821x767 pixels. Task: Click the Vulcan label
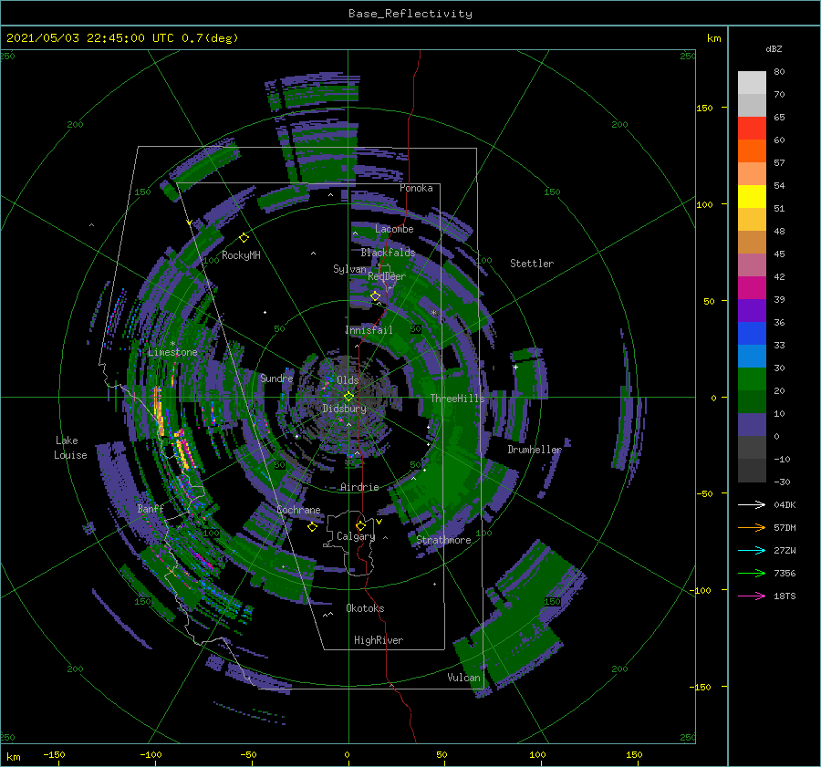pos(464,678)
